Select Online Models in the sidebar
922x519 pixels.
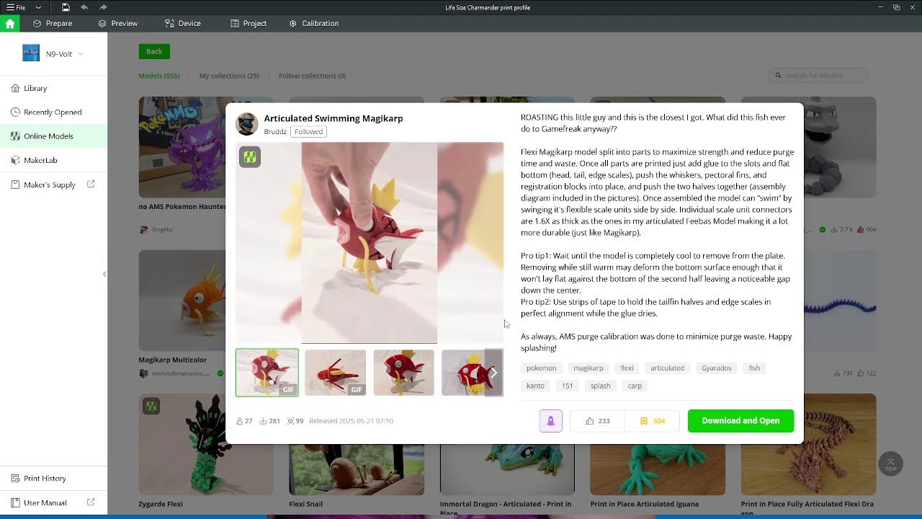pyautogui.click(x=53, y=136)
